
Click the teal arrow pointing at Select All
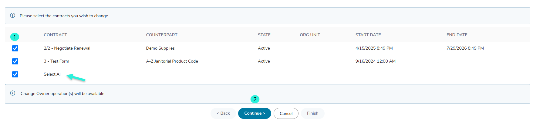point(76,77)
